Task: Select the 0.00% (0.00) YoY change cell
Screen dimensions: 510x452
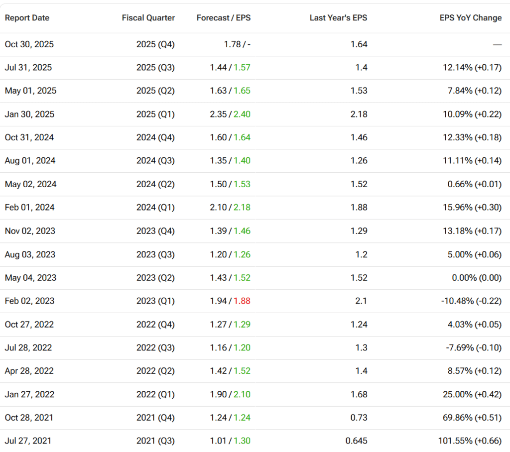Action: coord(477,278)
